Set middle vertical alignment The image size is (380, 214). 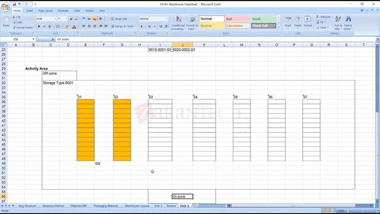point(89,19)
